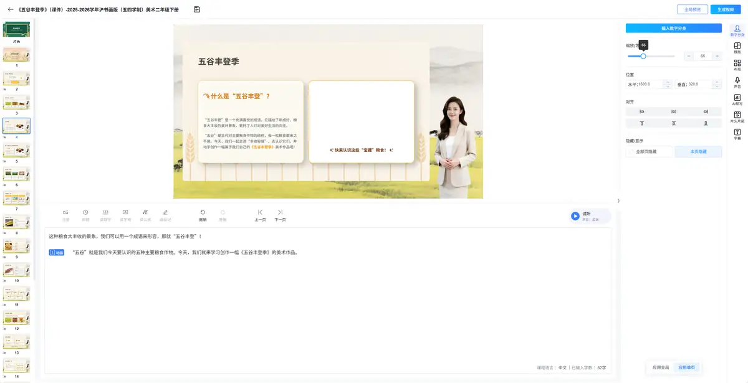Go to next page with 下一页

pyautogui.click(x=280, y=215)
